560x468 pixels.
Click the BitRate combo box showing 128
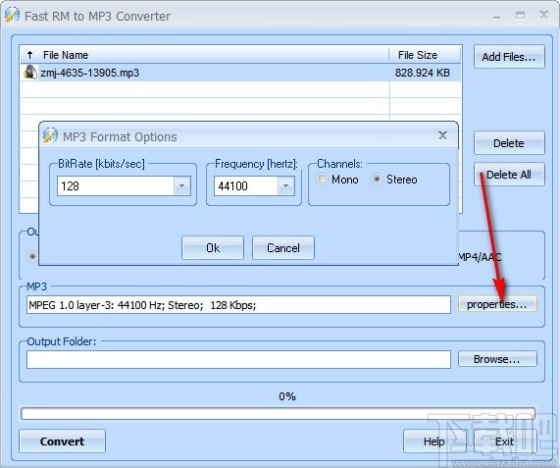coord(124,185)
